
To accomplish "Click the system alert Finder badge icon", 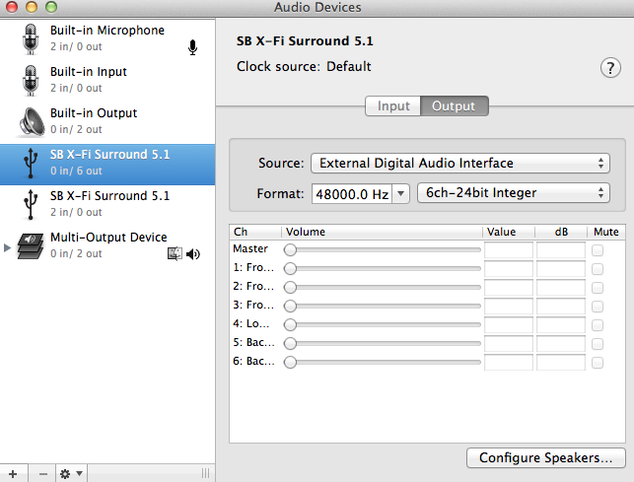I will (x=175, y=254).
